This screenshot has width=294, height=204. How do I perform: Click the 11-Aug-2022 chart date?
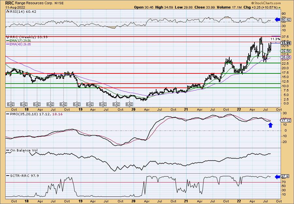point(15,7)
